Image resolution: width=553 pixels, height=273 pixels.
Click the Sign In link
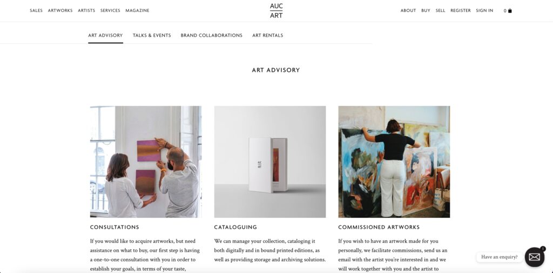[484, 11]
